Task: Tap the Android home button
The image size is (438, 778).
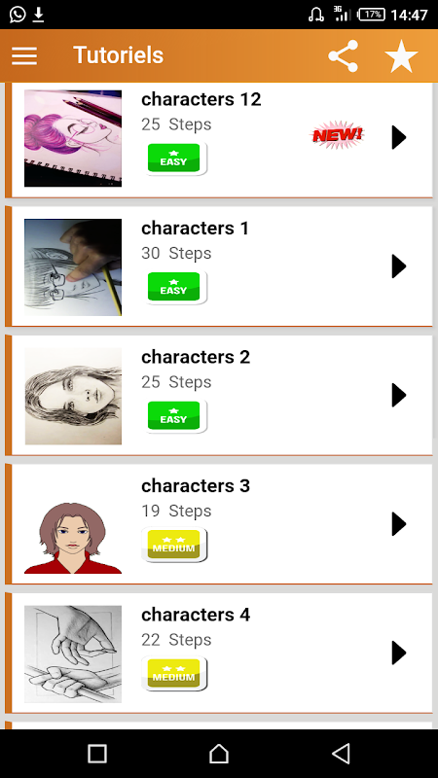Action: click(x=219, y=754)
